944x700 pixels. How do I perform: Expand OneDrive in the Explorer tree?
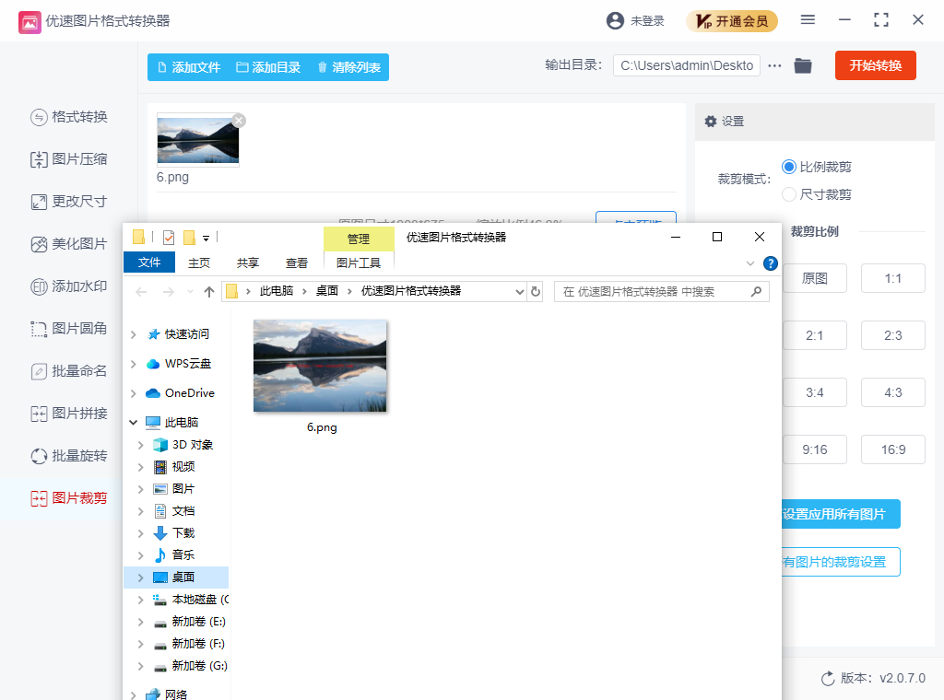pyautogui.click(x=133, y=393)
